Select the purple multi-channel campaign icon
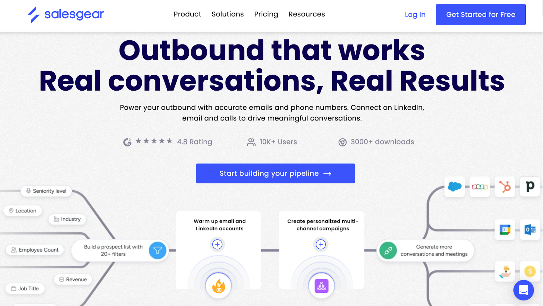Image resolution: width=543 pixels, height=306 pixels. 321,286
